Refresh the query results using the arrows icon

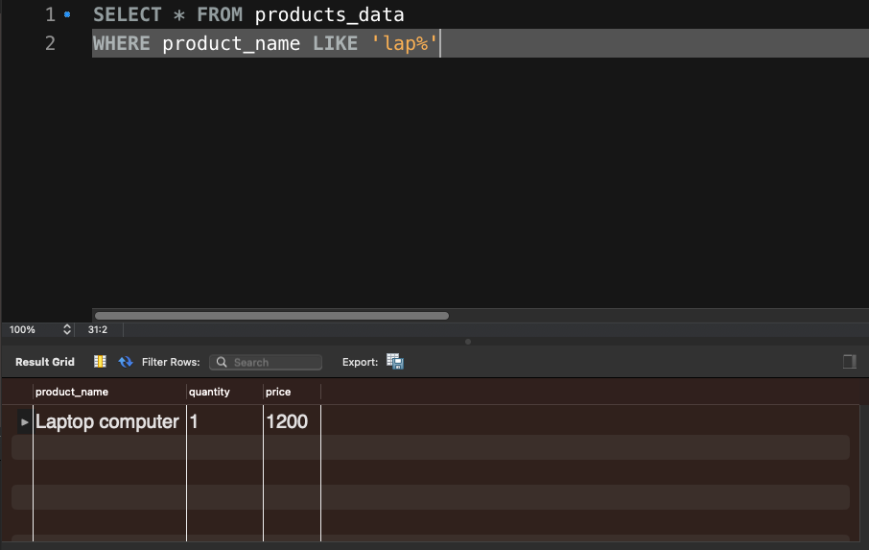pos(126,362)
